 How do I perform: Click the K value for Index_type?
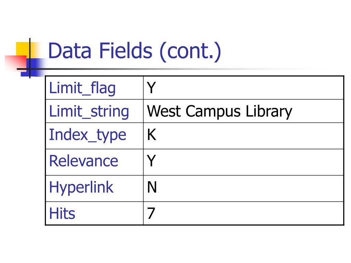[x=152, y=135]
